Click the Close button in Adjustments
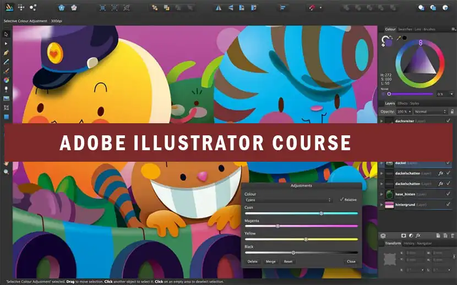457x285 pixels. (x=351, y=261)
